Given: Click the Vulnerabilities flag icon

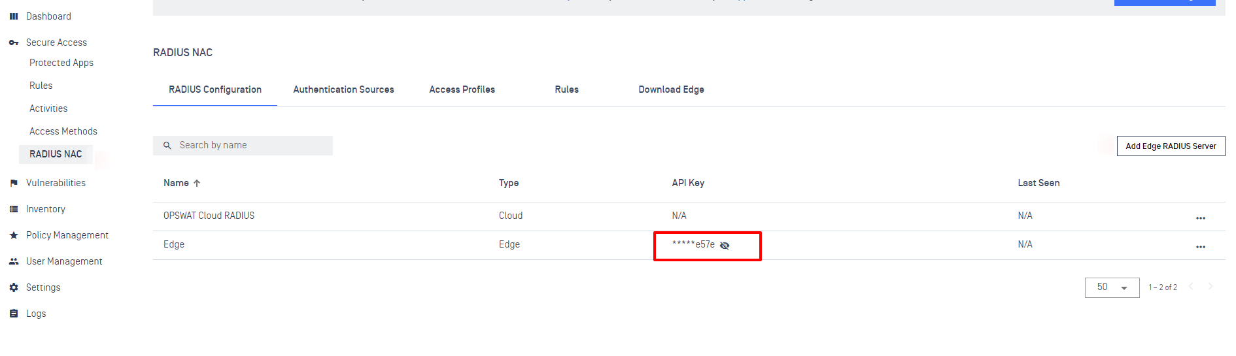Looking at the screenshot, I should [x=14, y=183].
